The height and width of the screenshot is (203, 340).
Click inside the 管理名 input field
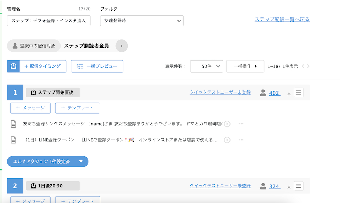click(x=49, y=21)
